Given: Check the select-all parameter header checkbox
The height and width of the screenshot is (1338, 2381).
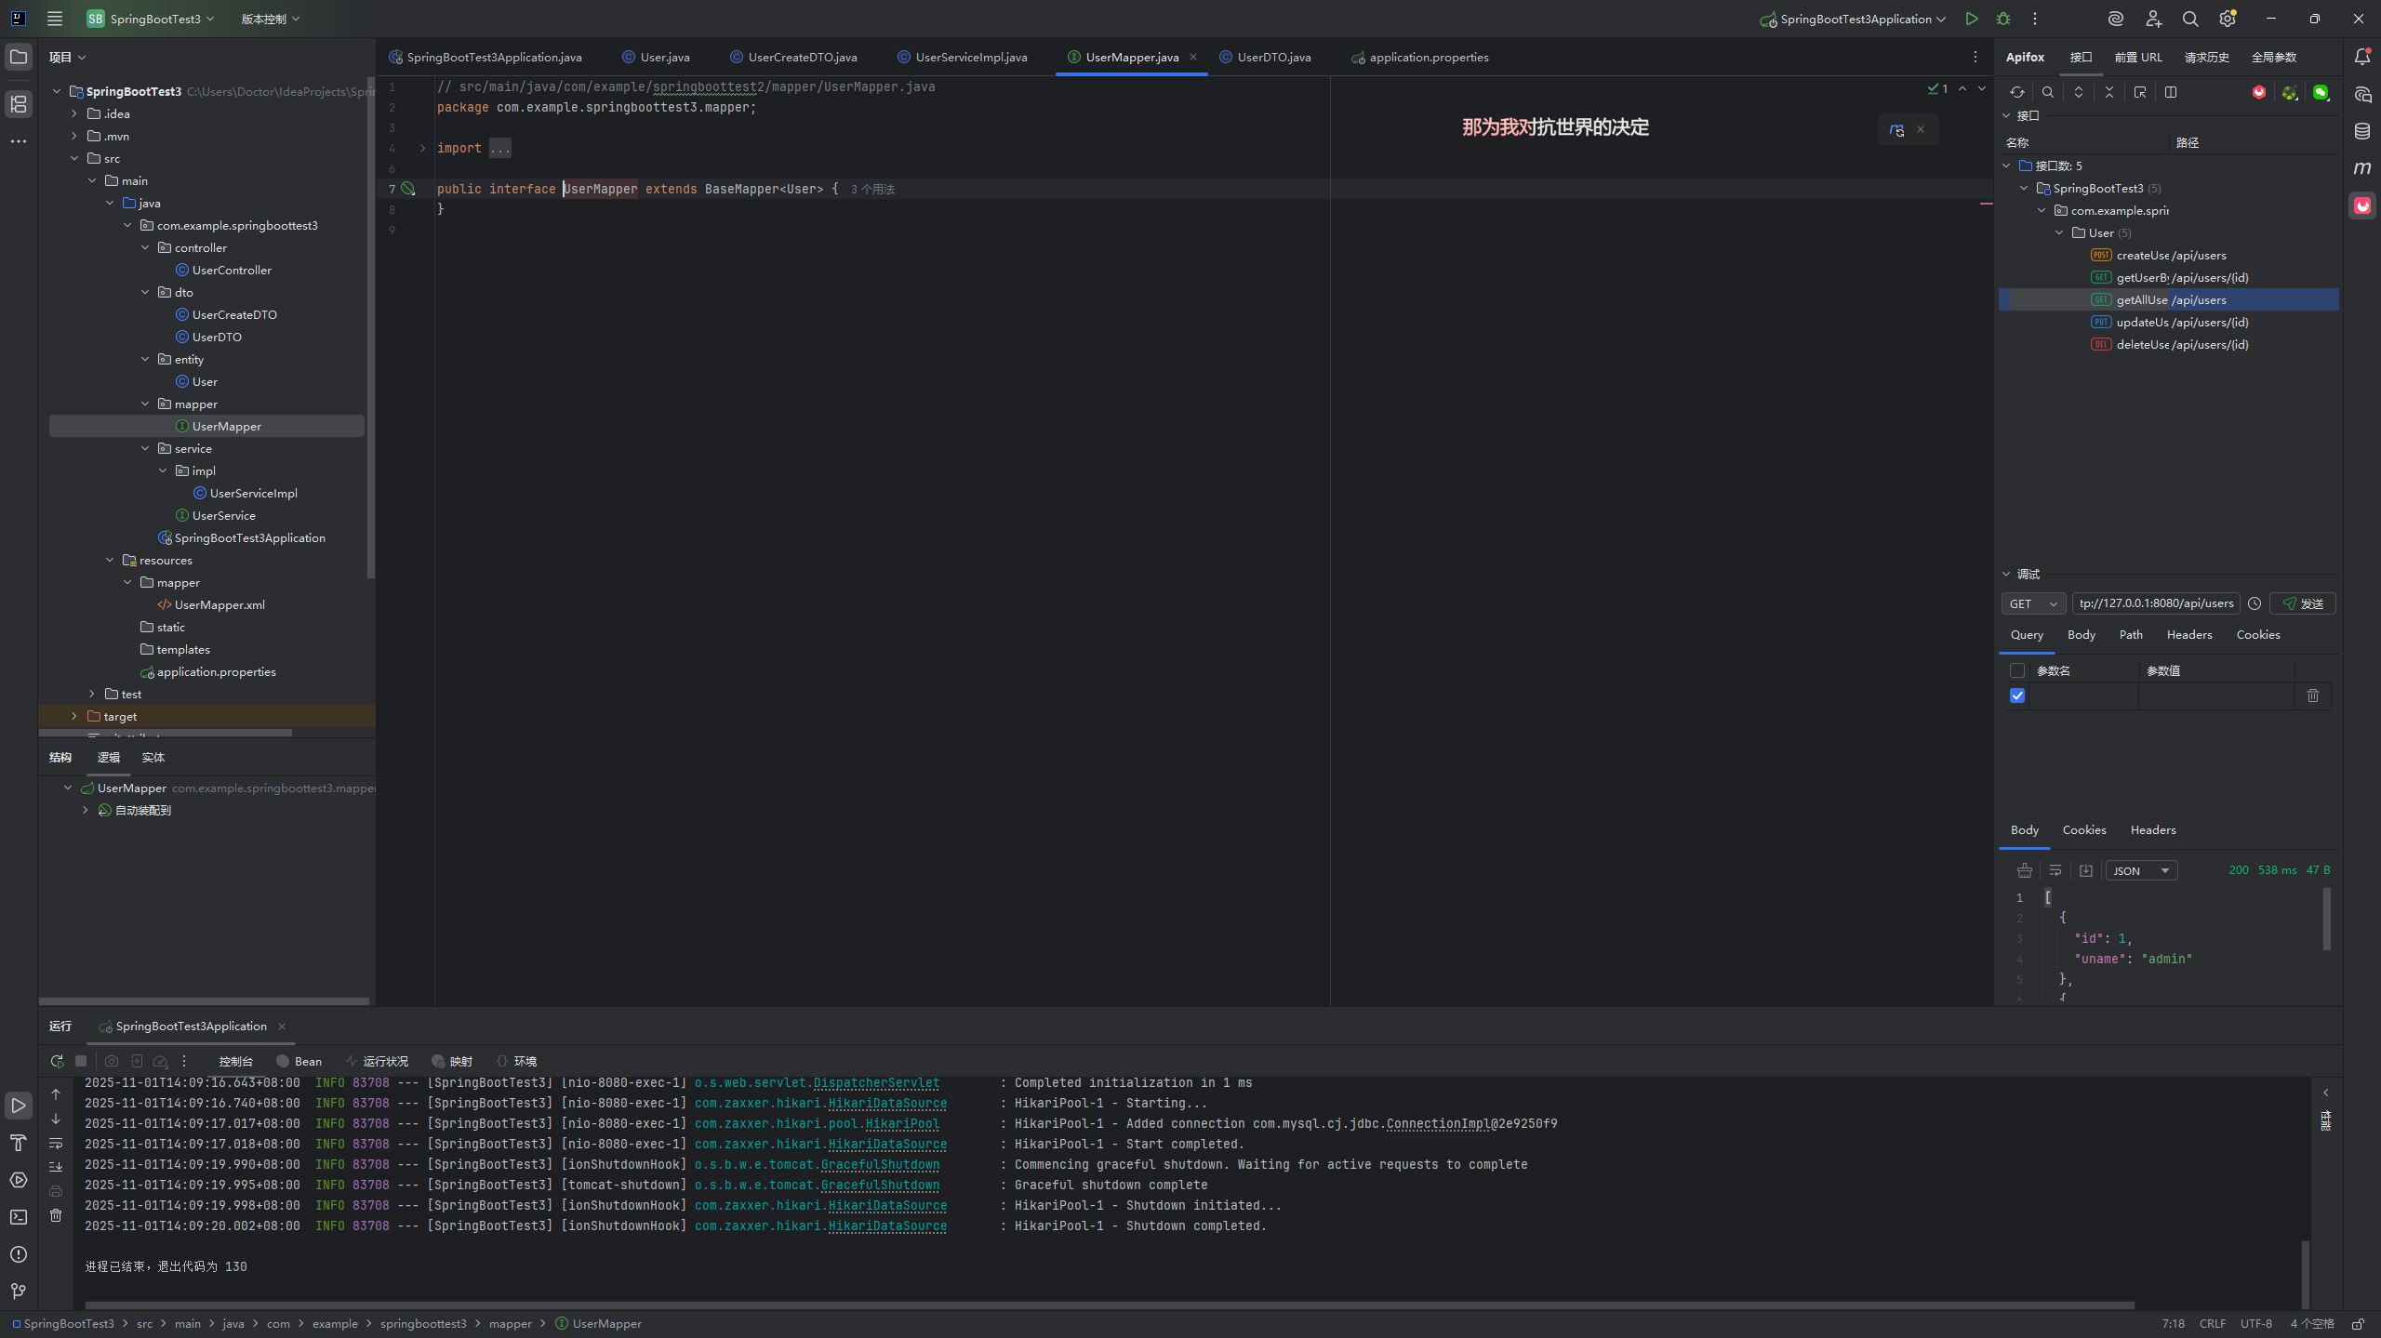Looking at the screenshot, I should pos(2017,670).
